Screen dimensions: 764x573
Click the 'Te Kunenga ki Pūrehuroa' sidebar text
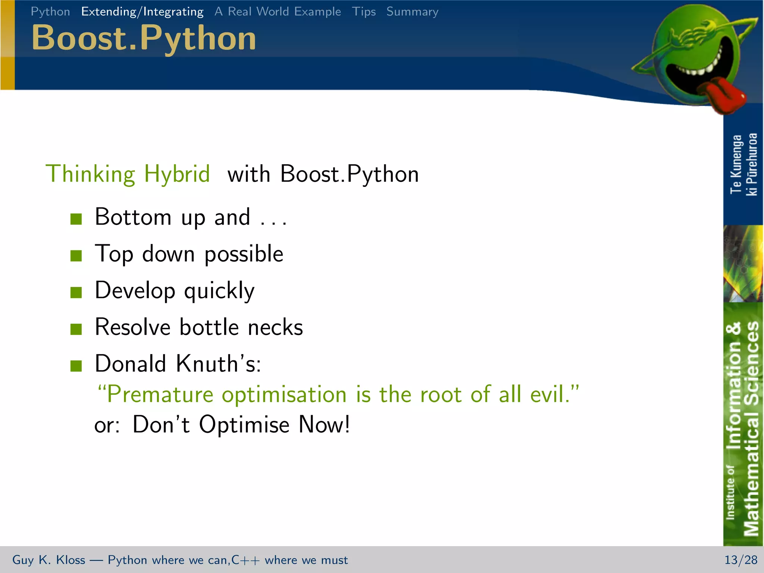743,164
